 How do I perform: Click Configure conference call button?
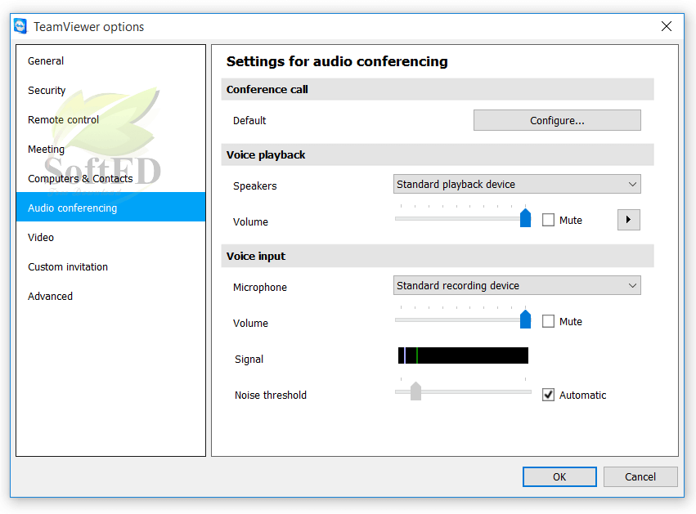557,120
